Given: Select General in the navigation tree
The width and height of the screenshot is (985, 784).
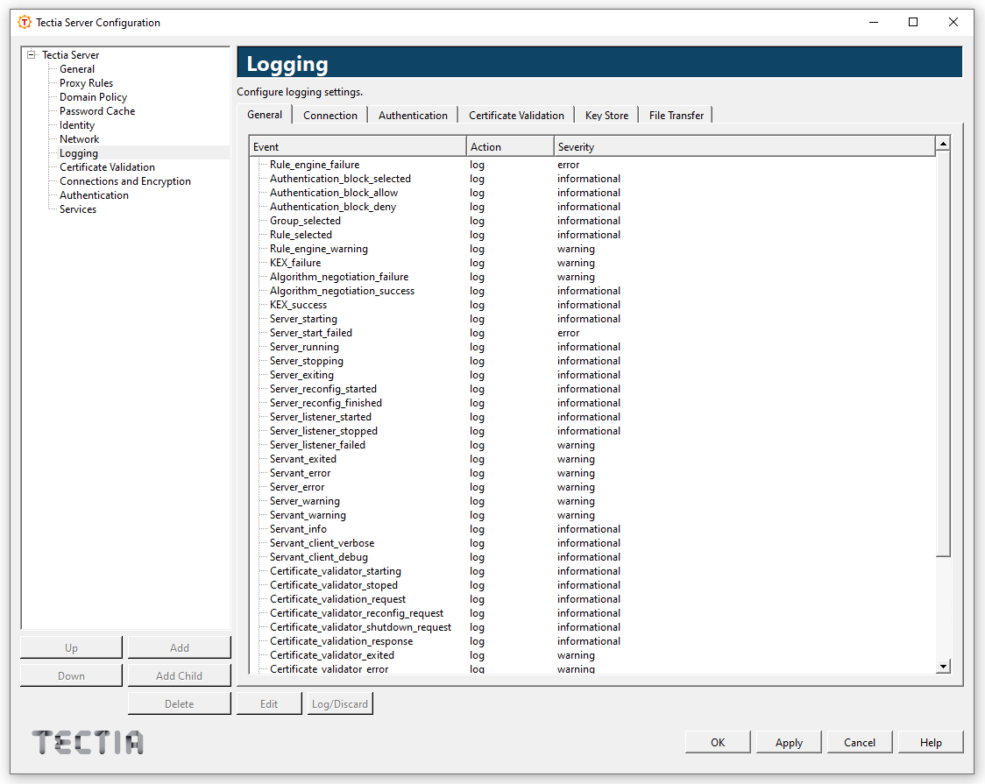Looking at the screenshot, I should click(x=76, y=69).
